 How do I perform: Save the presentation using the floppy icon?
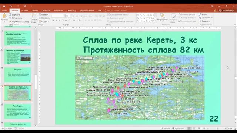point(4,6)
